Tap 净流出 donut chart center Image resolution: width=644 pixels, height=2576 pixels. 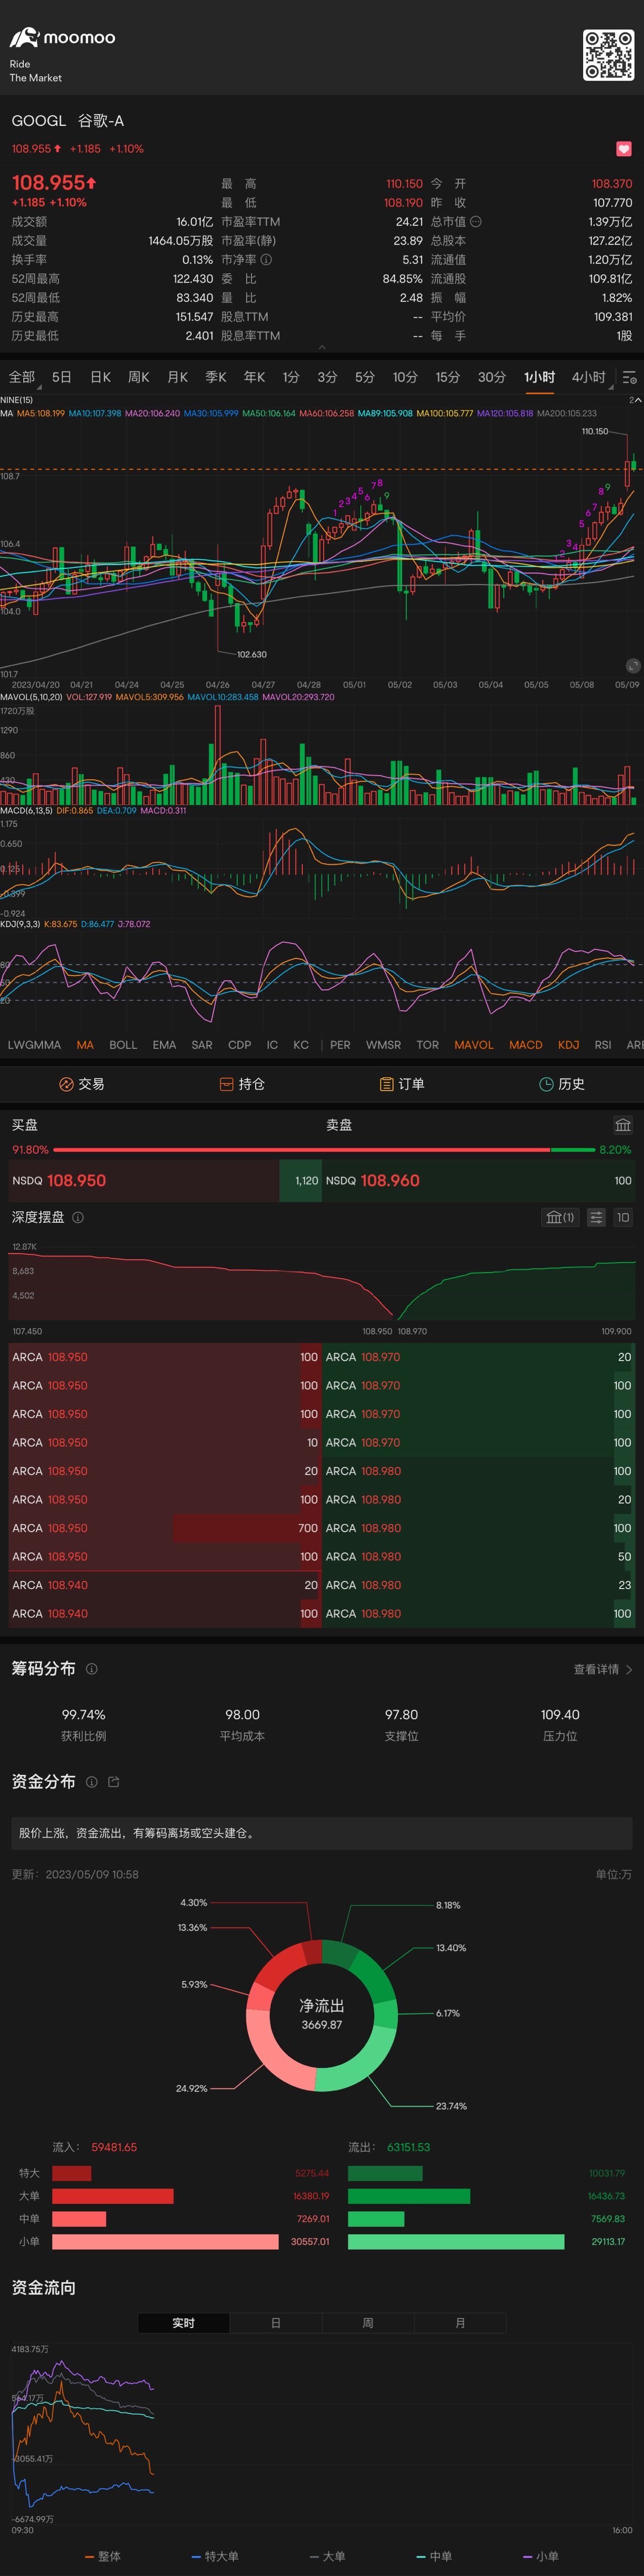coord(322,2015)
